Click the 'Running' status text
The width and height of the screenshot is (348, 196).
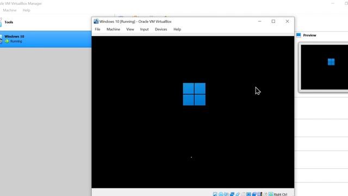[16, 41]
